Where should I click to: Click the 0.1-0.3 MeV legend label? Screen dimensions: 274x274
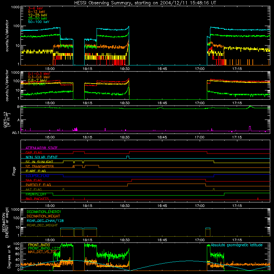click(x=39, y=74)
